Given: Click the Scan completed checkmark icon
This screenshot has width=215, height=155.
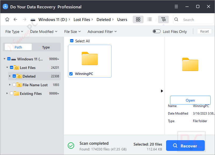Looking at the screenshot, I should (x=71, y=146).
